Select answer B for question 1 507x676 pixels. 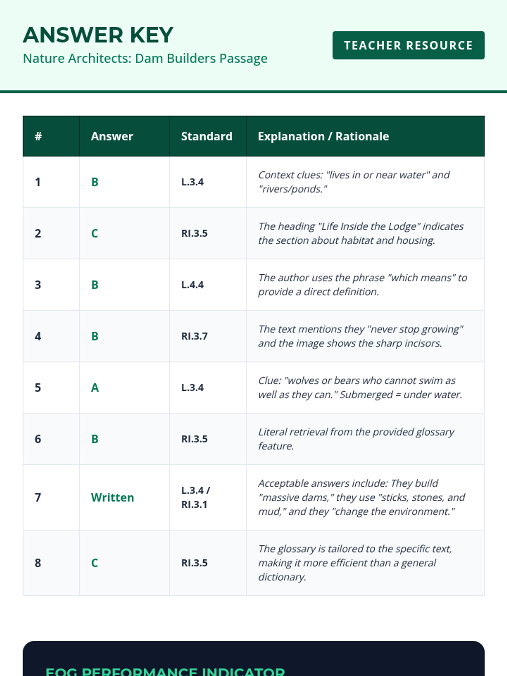(95, 182)
